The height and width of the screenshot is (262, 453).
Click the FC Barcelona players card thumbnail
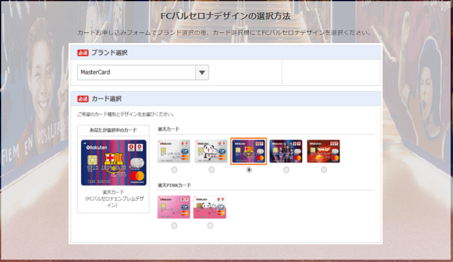point(286,151)
